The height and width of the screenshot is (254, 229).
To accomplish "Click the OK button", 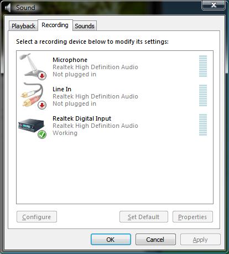I will 111,240.
